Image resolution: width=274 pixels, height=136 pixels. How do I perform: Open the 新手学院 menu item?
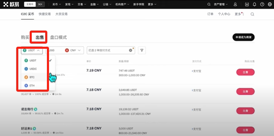pyautogui.click(x=139, y=4)
